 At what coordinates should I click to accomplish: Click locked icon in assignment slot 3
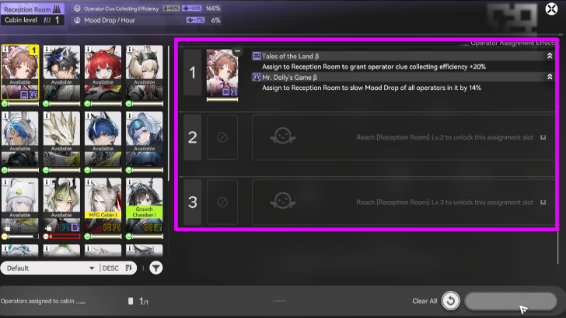pos(222,202)
